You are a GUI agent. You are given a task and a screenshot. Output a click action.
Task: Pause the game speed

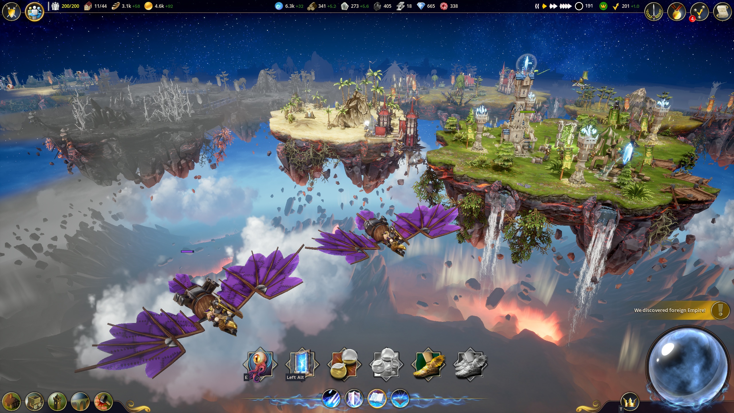pyautogui.click(x=537, y=6)
